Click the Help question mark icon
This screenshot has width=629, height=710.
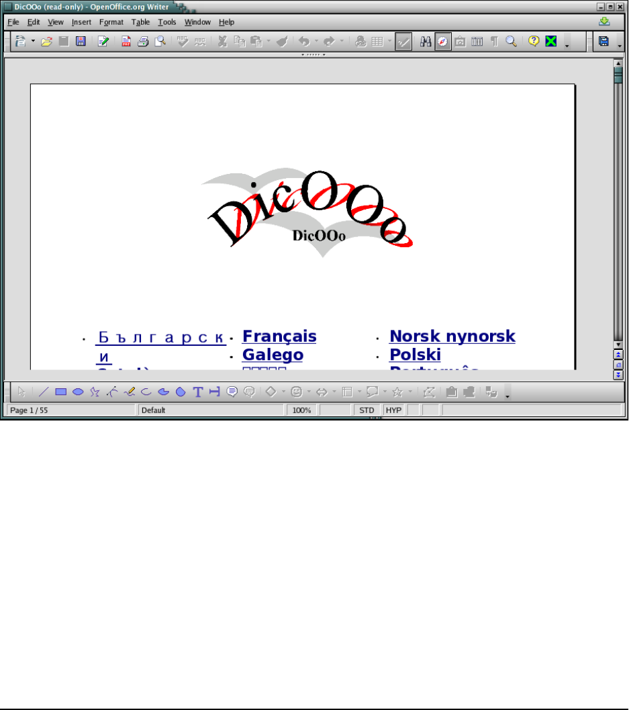click(x=534, y=42)
